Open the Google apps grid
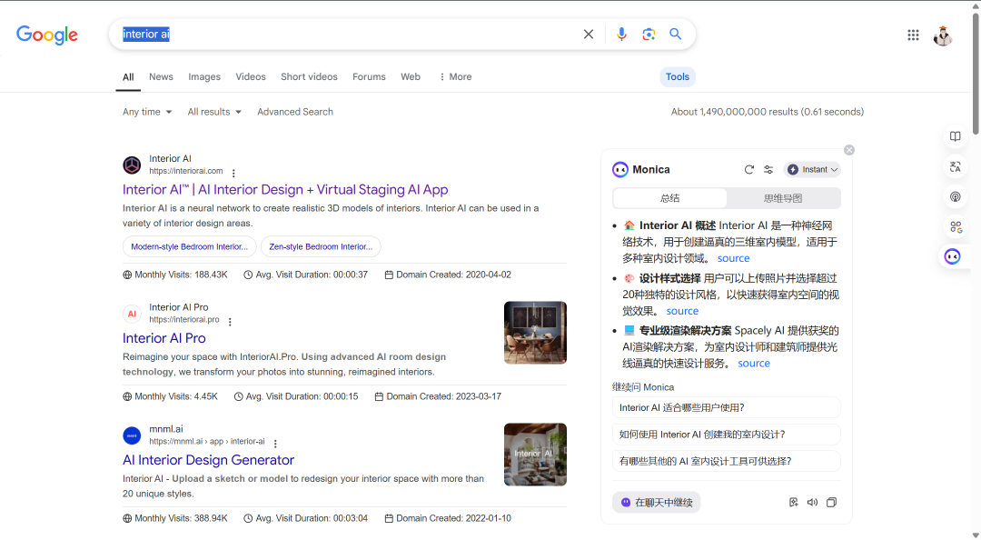This screenshot has width=981, height=540. coord(913,35)
